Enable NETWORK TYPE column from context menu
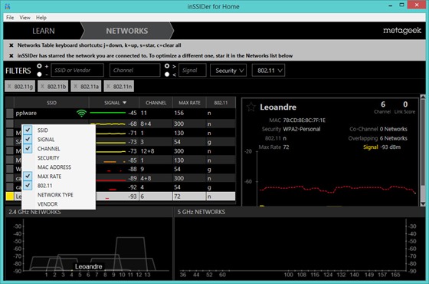 [x=55, y=195]
